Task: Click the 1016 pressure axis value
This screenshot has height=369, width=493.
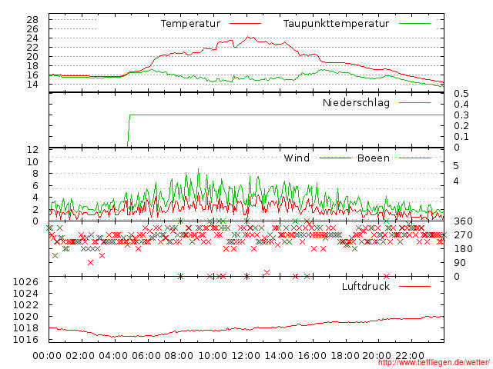Action: point(25,339)
